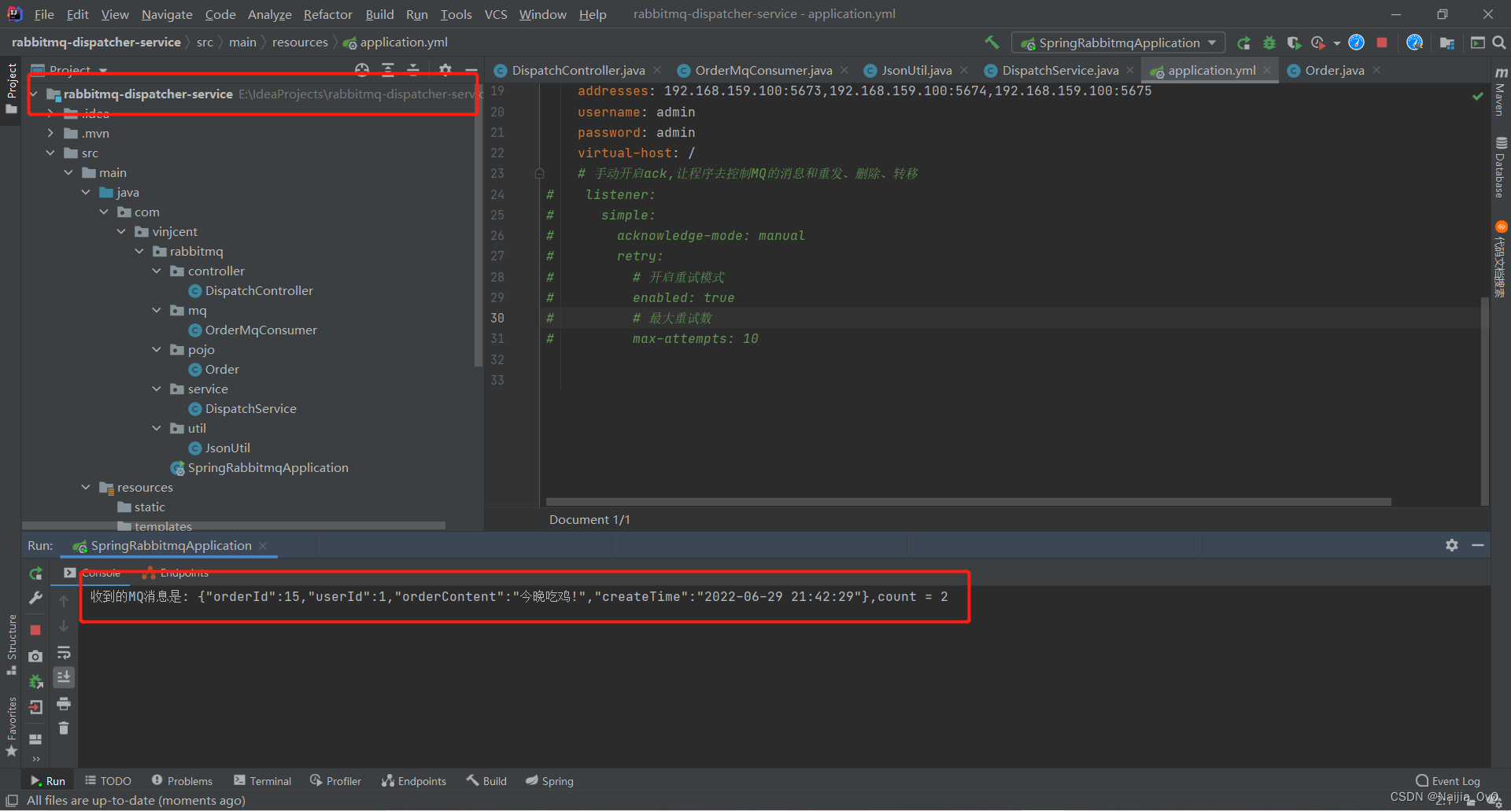
Task: Switch to the JsonUtil.java tab
Action: [916, 70]
